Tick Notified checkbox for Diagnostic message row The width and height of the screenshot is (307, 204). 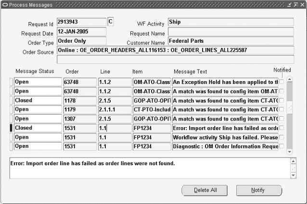281,146
